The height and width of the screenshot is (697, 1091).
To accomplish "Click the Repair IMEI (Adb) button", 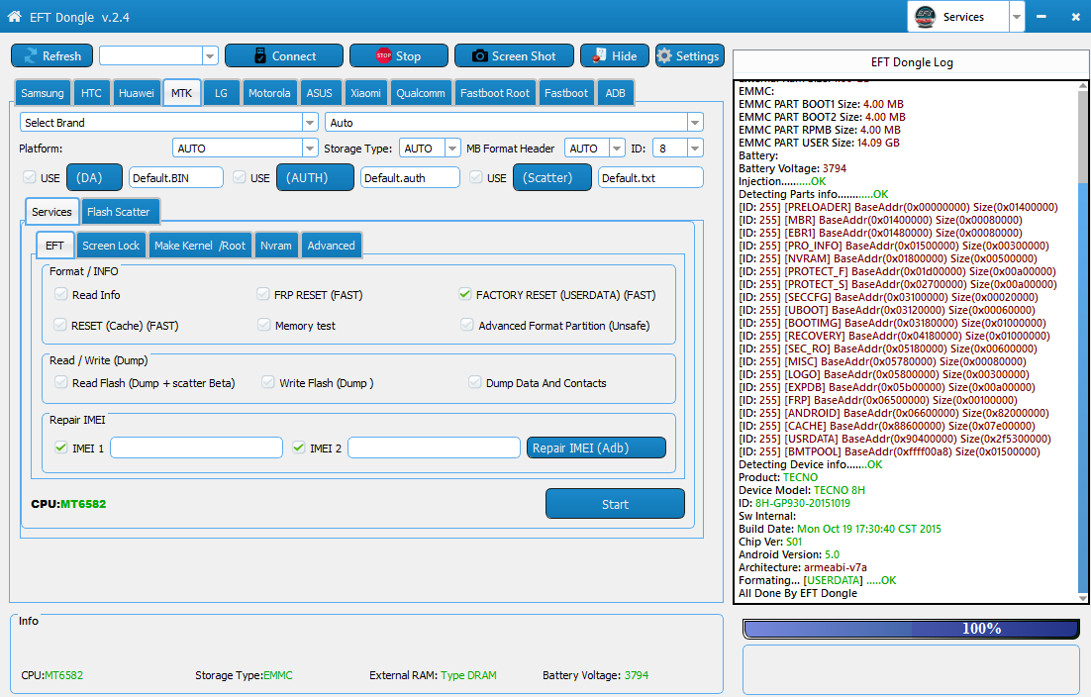I will (x=596, y=448).
